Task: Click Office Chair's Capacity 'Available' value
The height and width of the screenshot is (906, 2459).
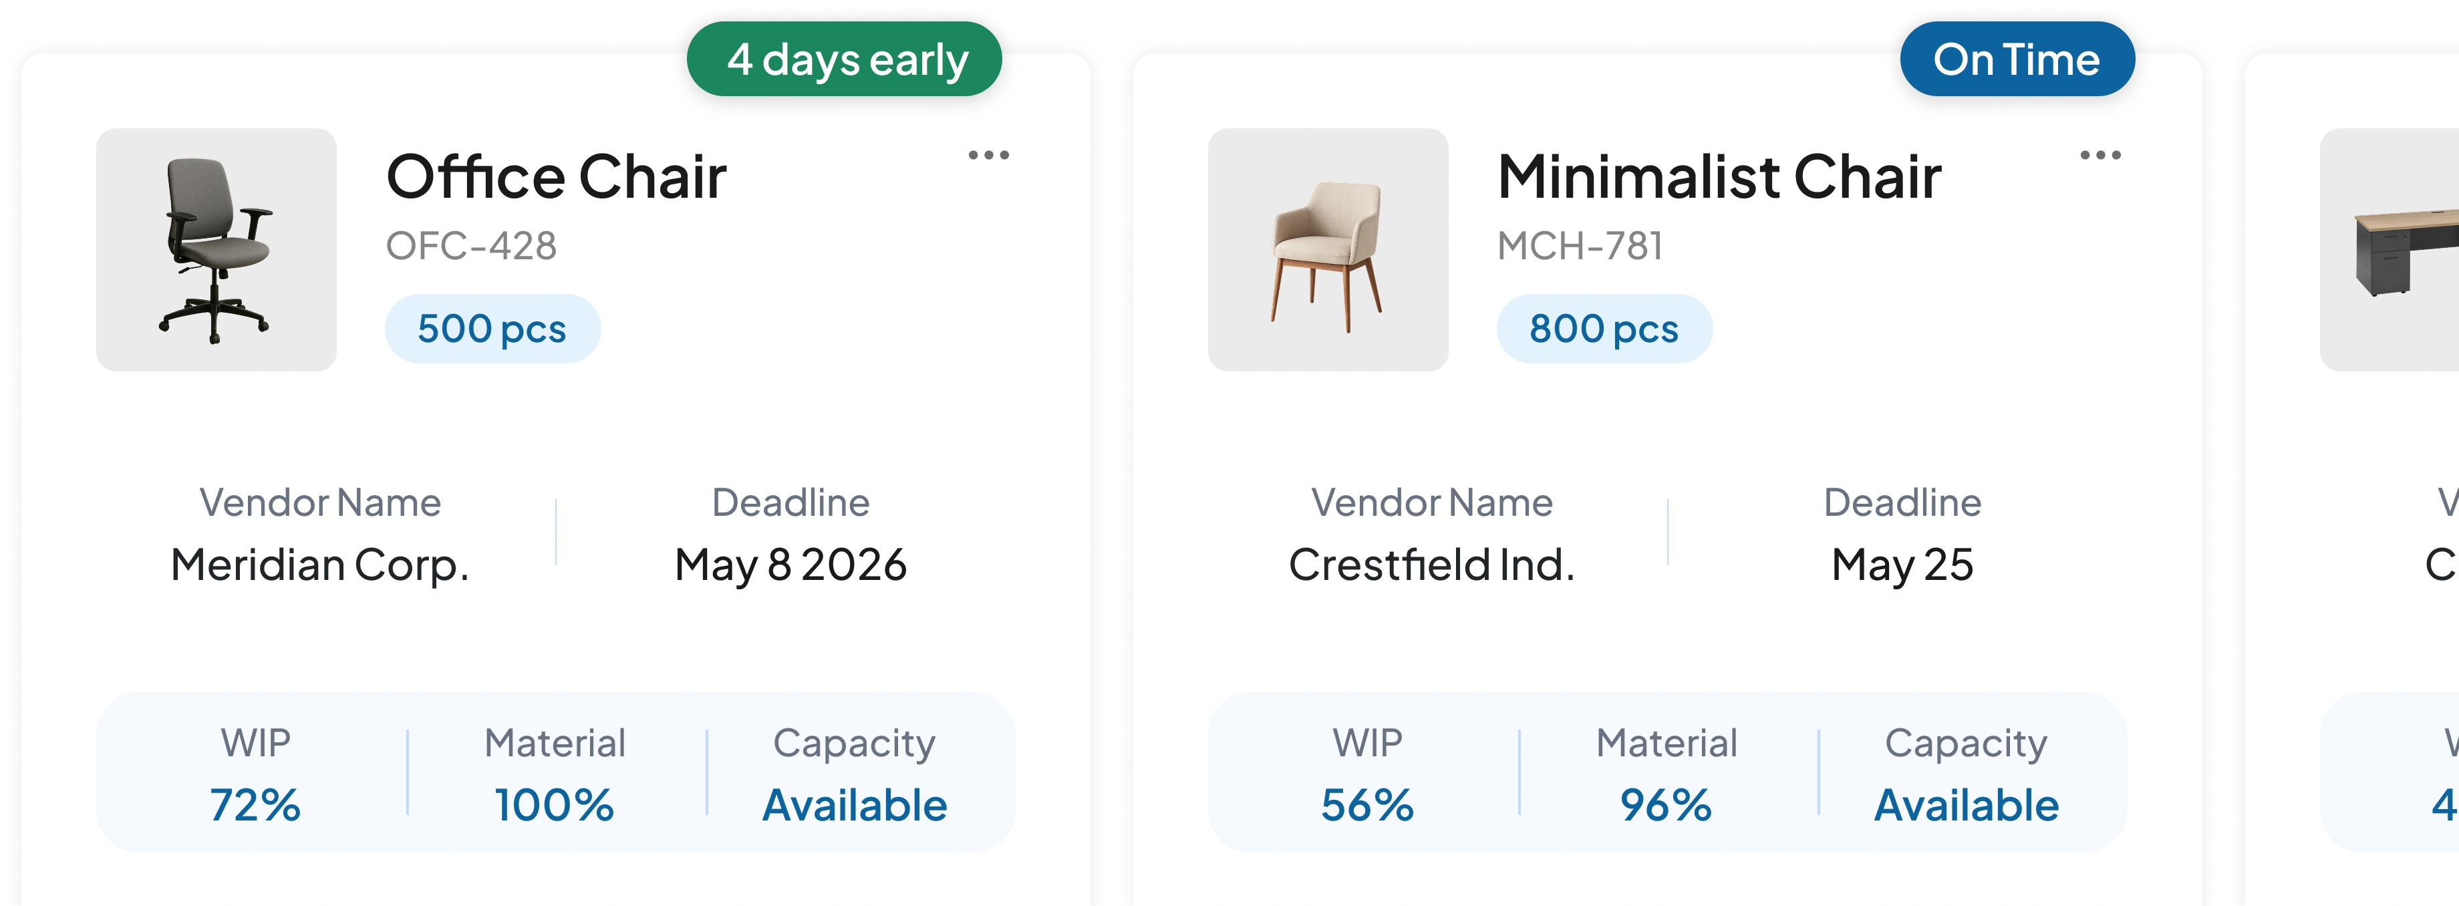Action: click(855, 805)
